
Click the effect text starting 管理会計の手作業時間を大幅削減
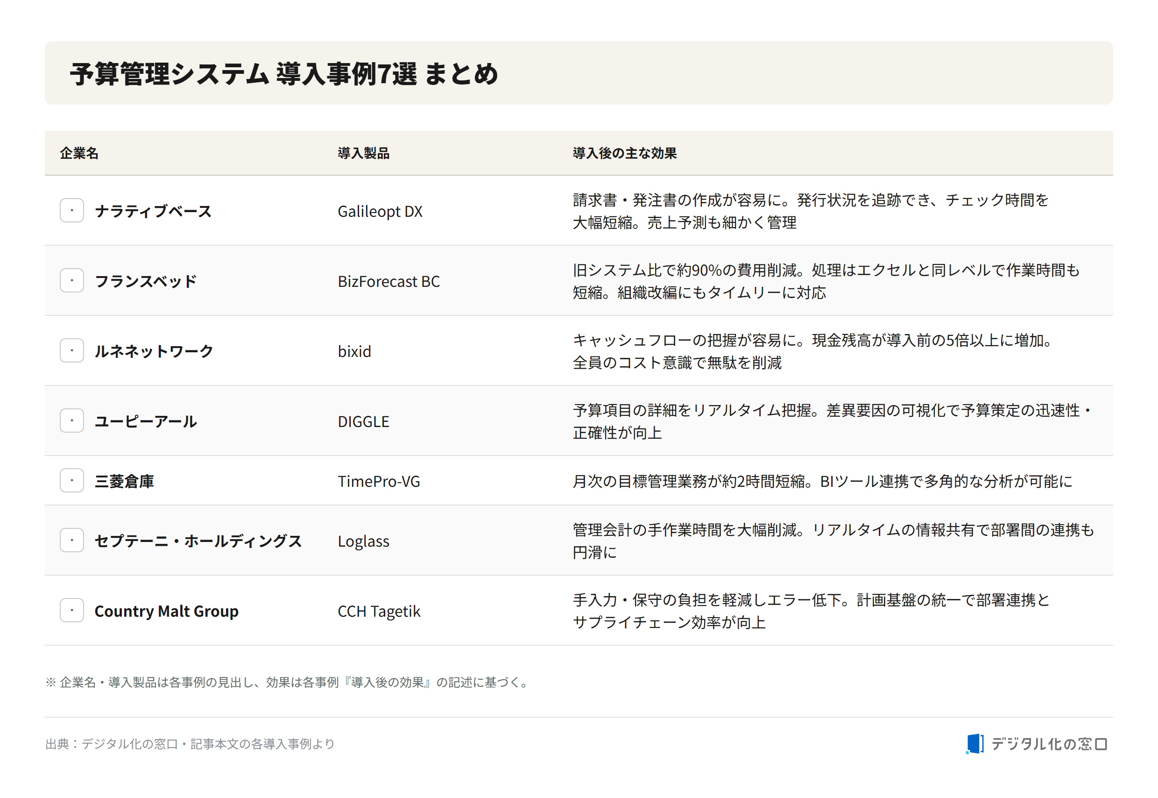coord(833,541)
